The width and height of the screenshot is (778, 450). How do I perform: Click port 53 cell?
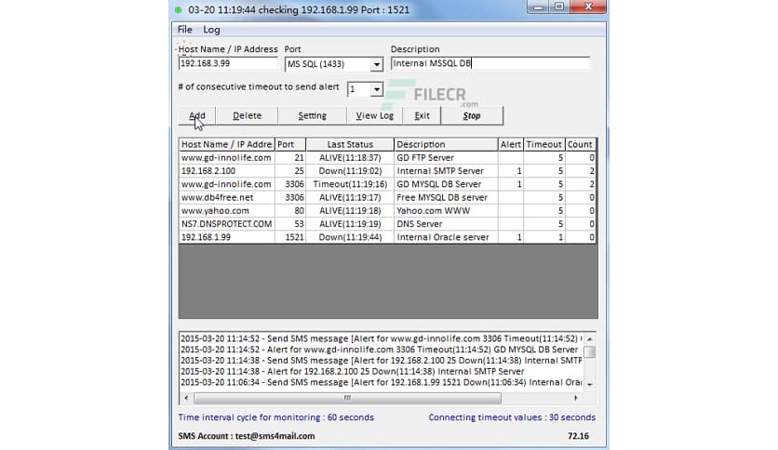(290, 224)
